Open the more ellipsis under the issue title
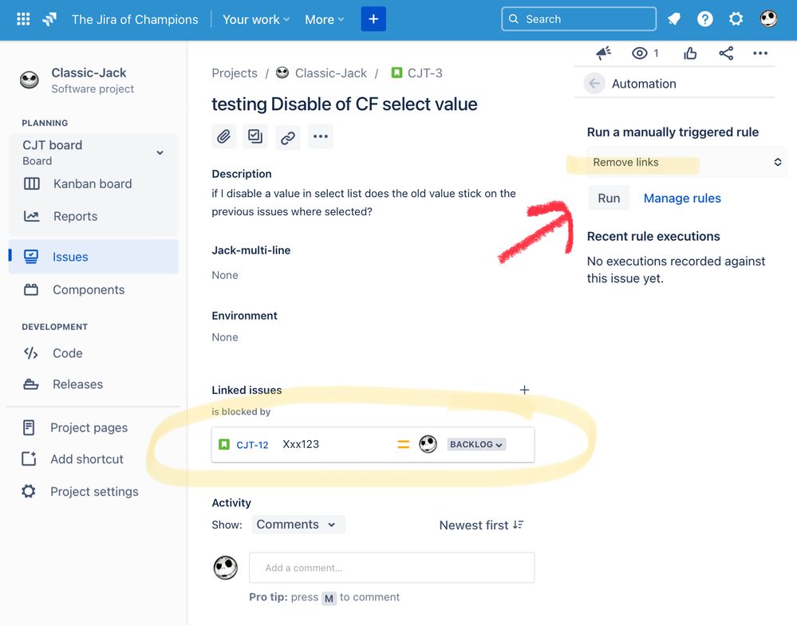 (x=320, y=136)
